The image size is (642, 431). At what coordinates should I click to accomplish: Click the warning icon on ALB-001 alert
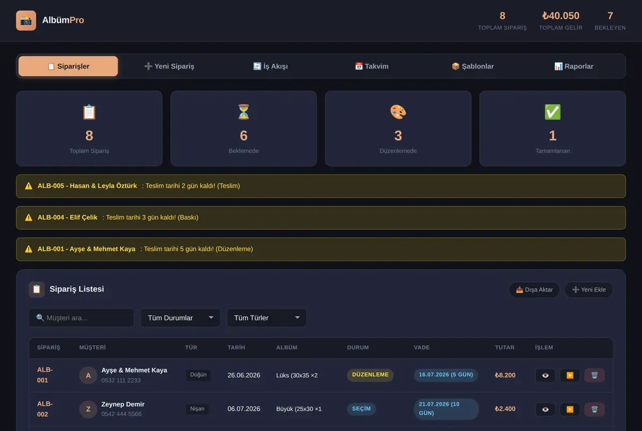tap(29, 249)
